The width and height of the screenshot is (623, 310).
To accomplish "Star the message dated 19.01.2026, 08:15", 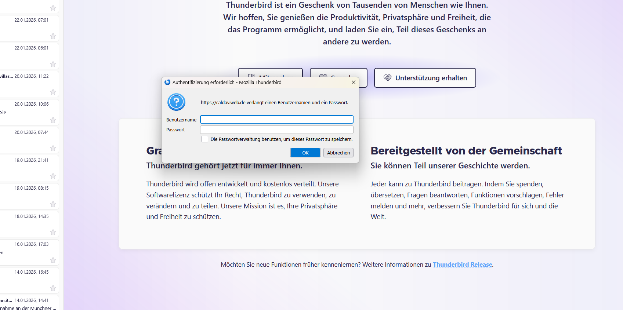I will click(53, 204).
